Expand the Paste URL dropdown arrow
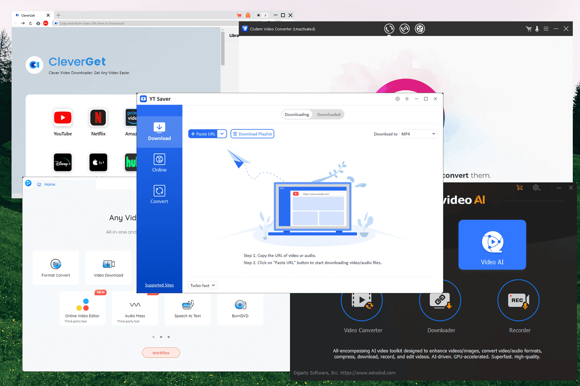Viewport: 580px width, 386px height. point(222,133)
